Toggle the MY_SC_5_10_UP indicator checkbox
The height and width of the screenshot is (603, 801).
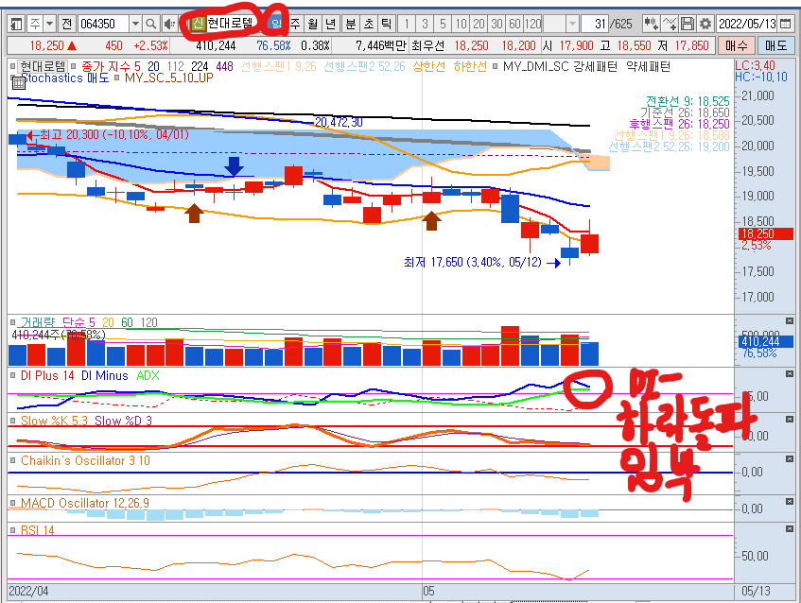117,78
